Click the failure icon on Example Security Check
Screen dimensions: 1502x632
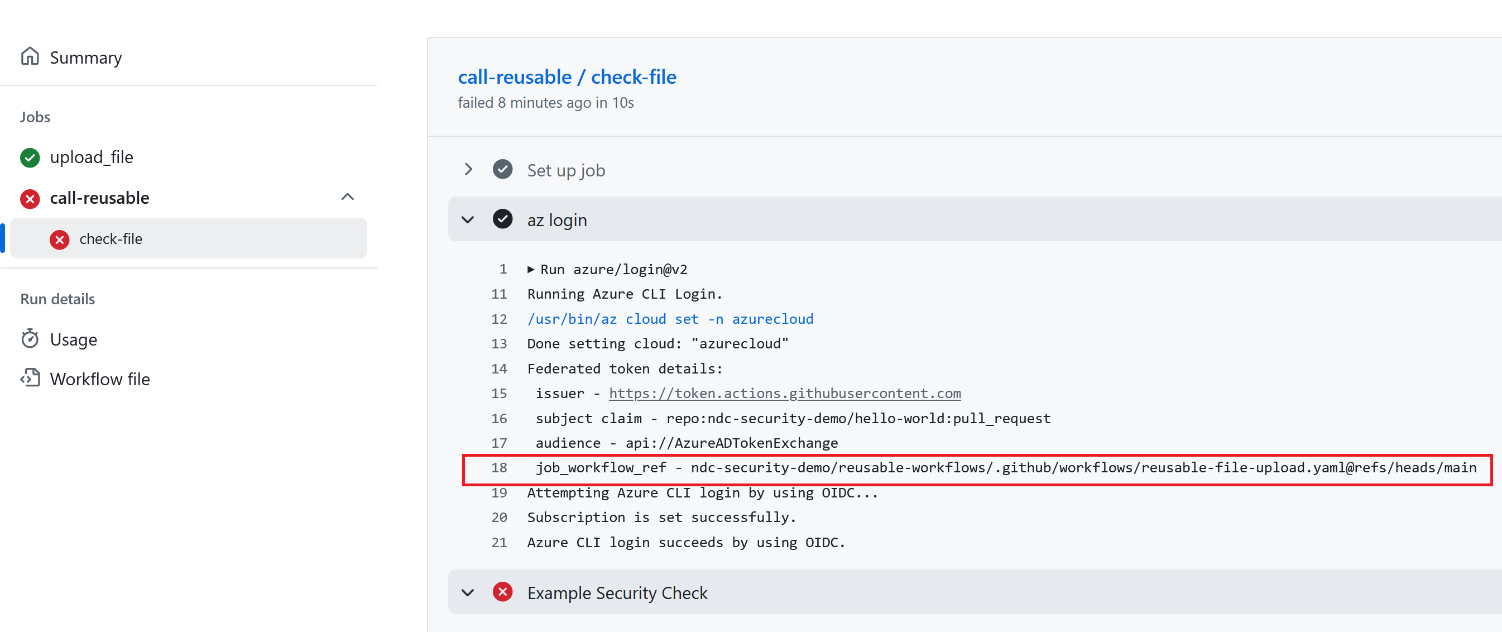(502, 592)
